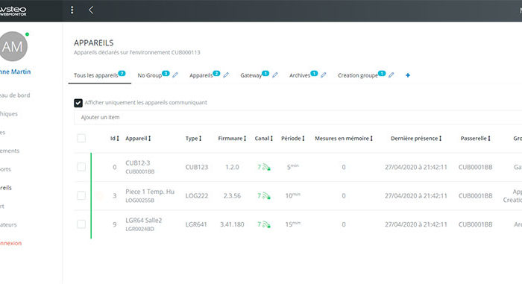Viewport: 522px width, 284px height.
Task: Click passerelle CUB0001BB in LGR64 Salle2 row
Action: pyautogui.click(x=476, y=224)
